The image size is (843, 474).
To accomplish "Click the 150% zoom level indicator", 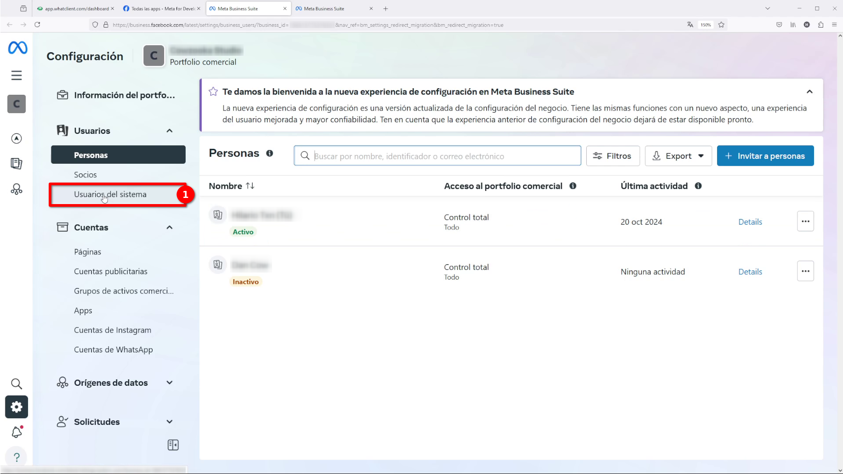I will point(705,25).
